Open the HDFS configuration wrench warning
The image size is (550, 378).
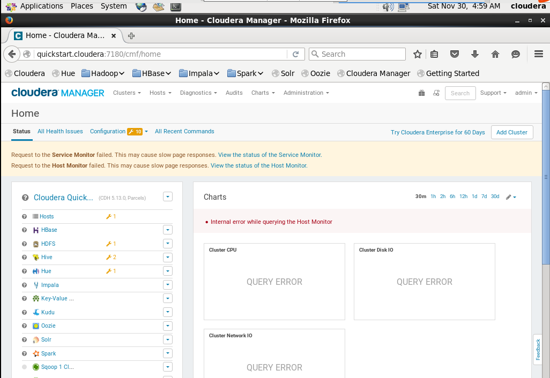click(x=111, y=244)
